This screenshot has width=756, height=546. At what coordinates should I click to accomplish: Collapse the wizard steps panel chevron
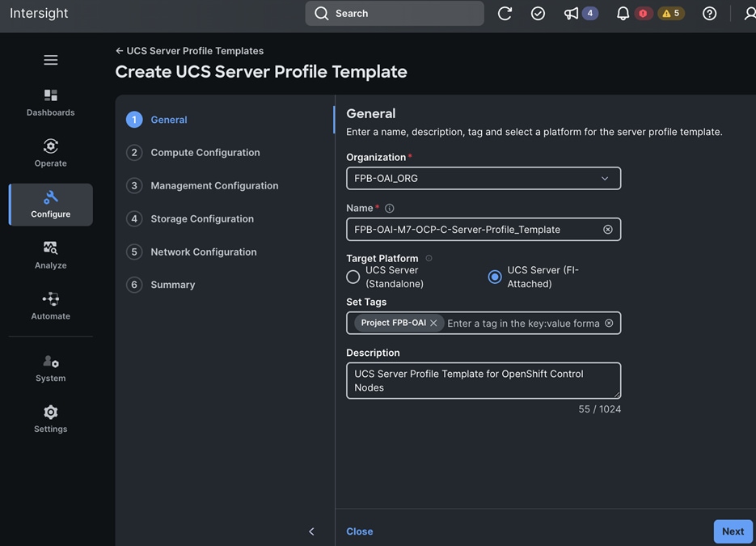[311, 531]
